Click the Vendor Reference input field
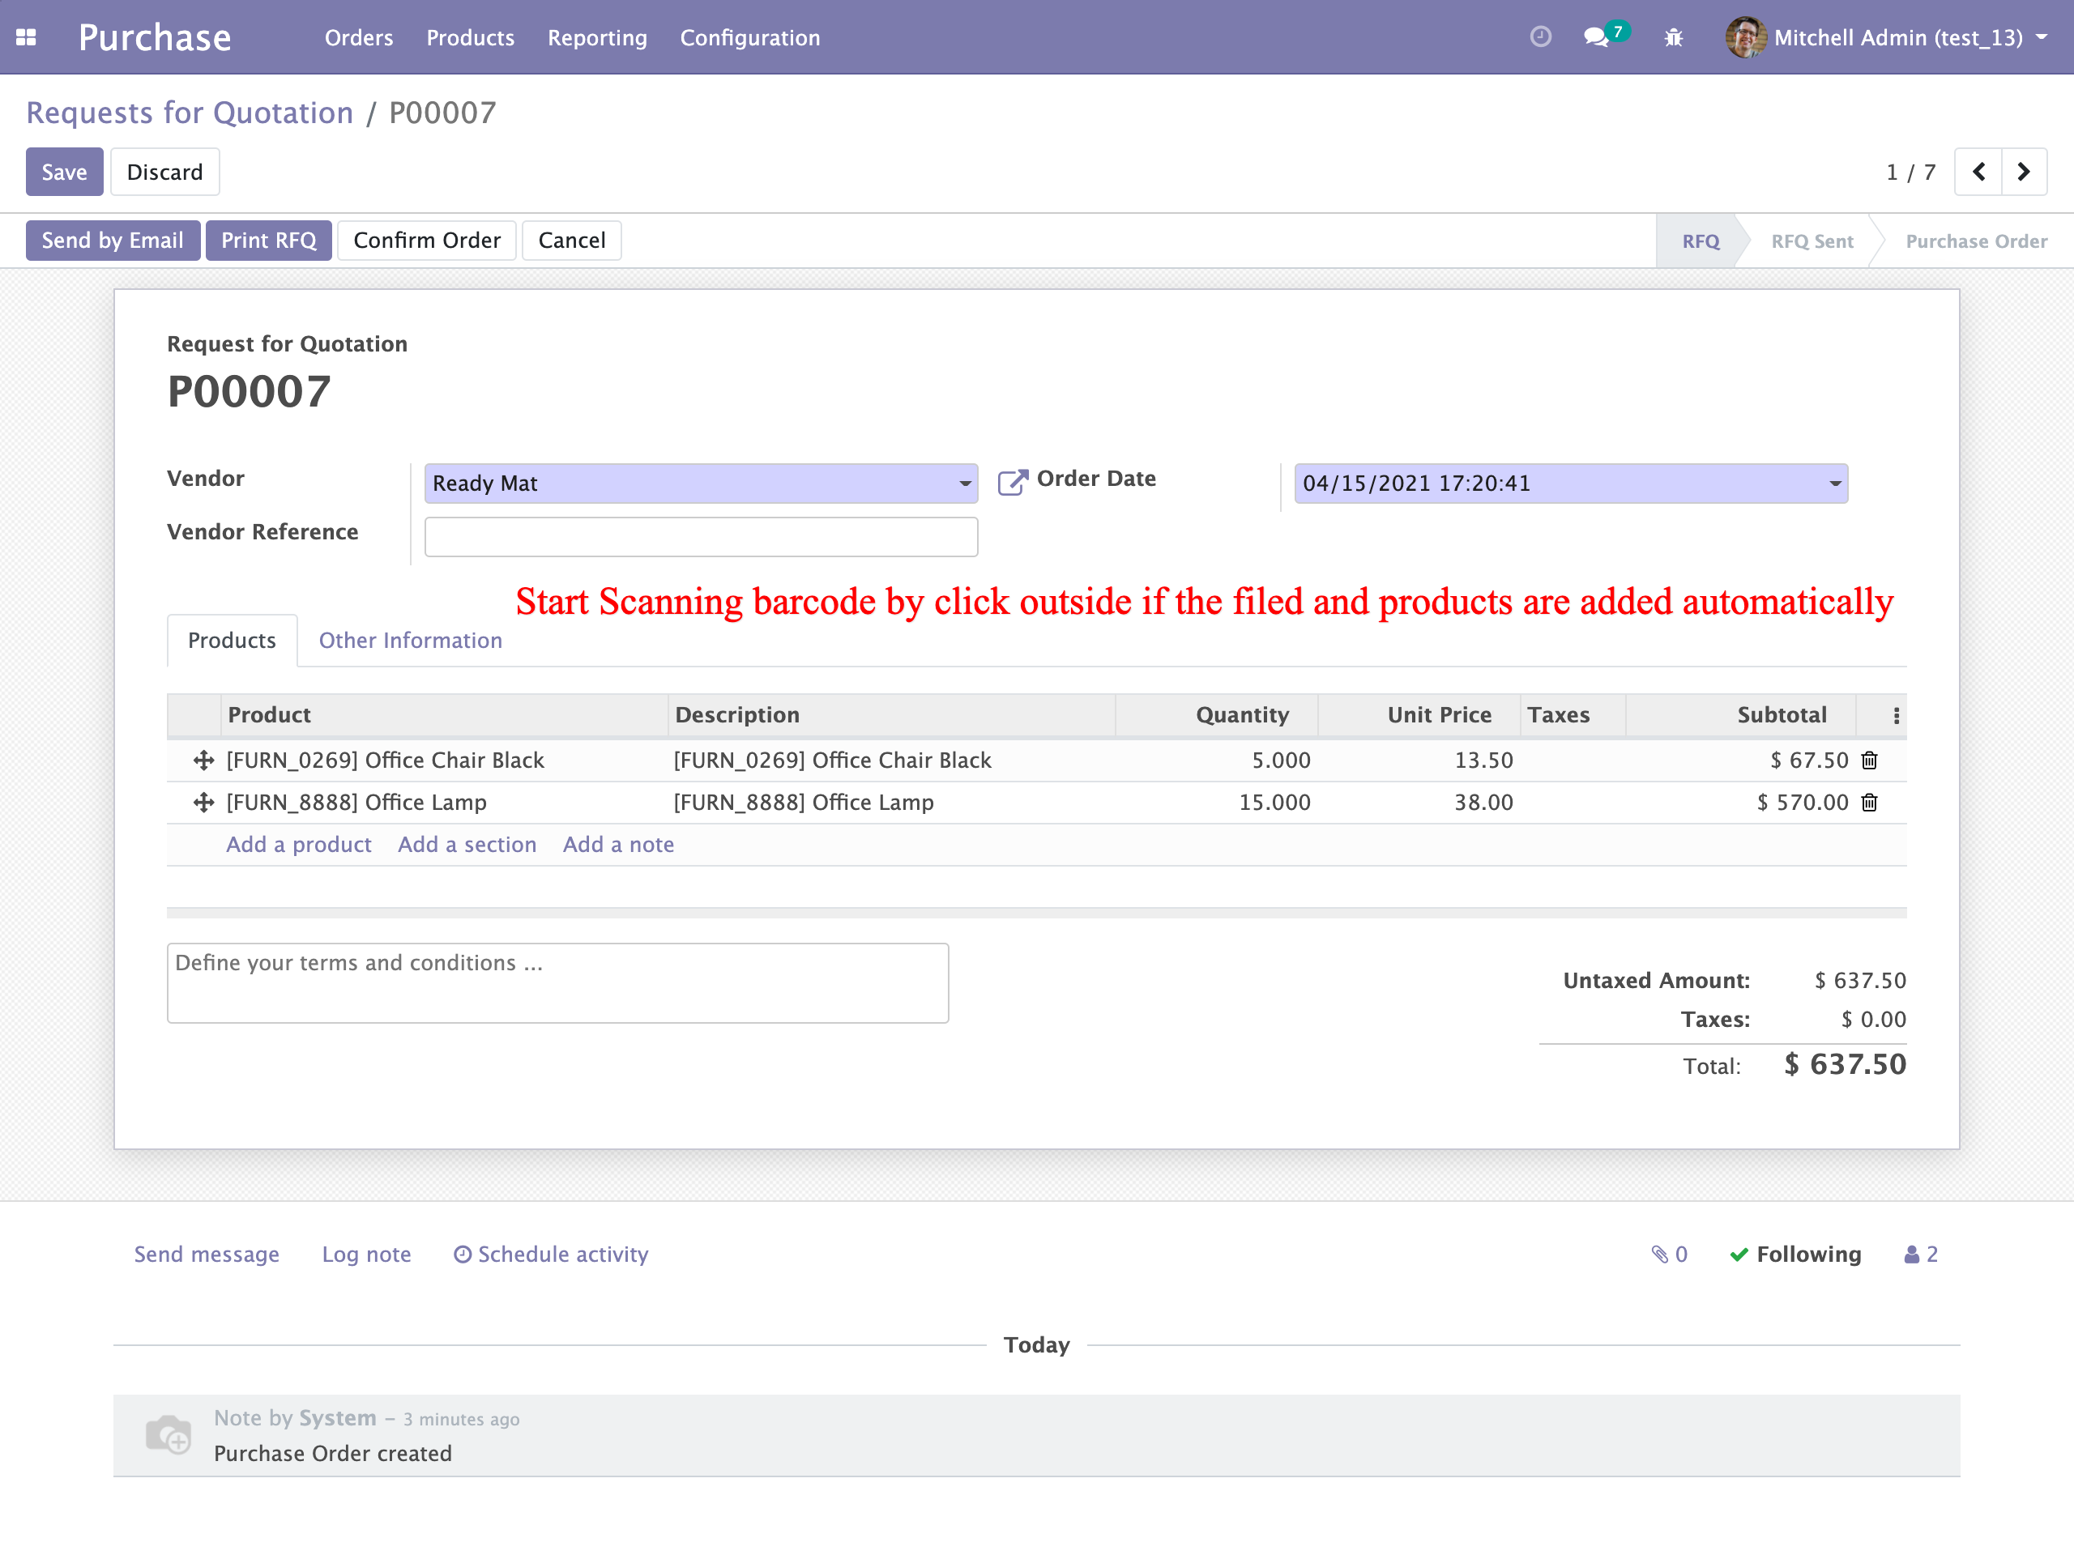The width and height of the screenshot is (2074, 1555). (x=701, y=537)
